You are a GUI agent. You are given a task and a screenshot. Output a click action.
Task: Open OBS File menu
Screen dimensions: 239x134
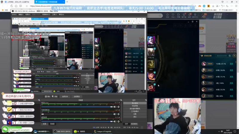click(x=14, y=14)
